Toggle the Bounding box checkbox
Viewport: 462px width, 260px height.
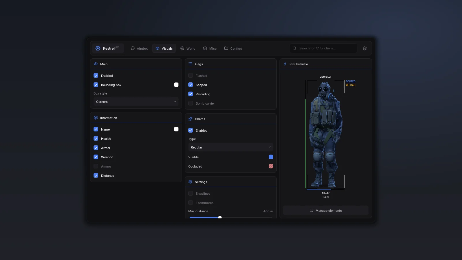click(96, 85)
